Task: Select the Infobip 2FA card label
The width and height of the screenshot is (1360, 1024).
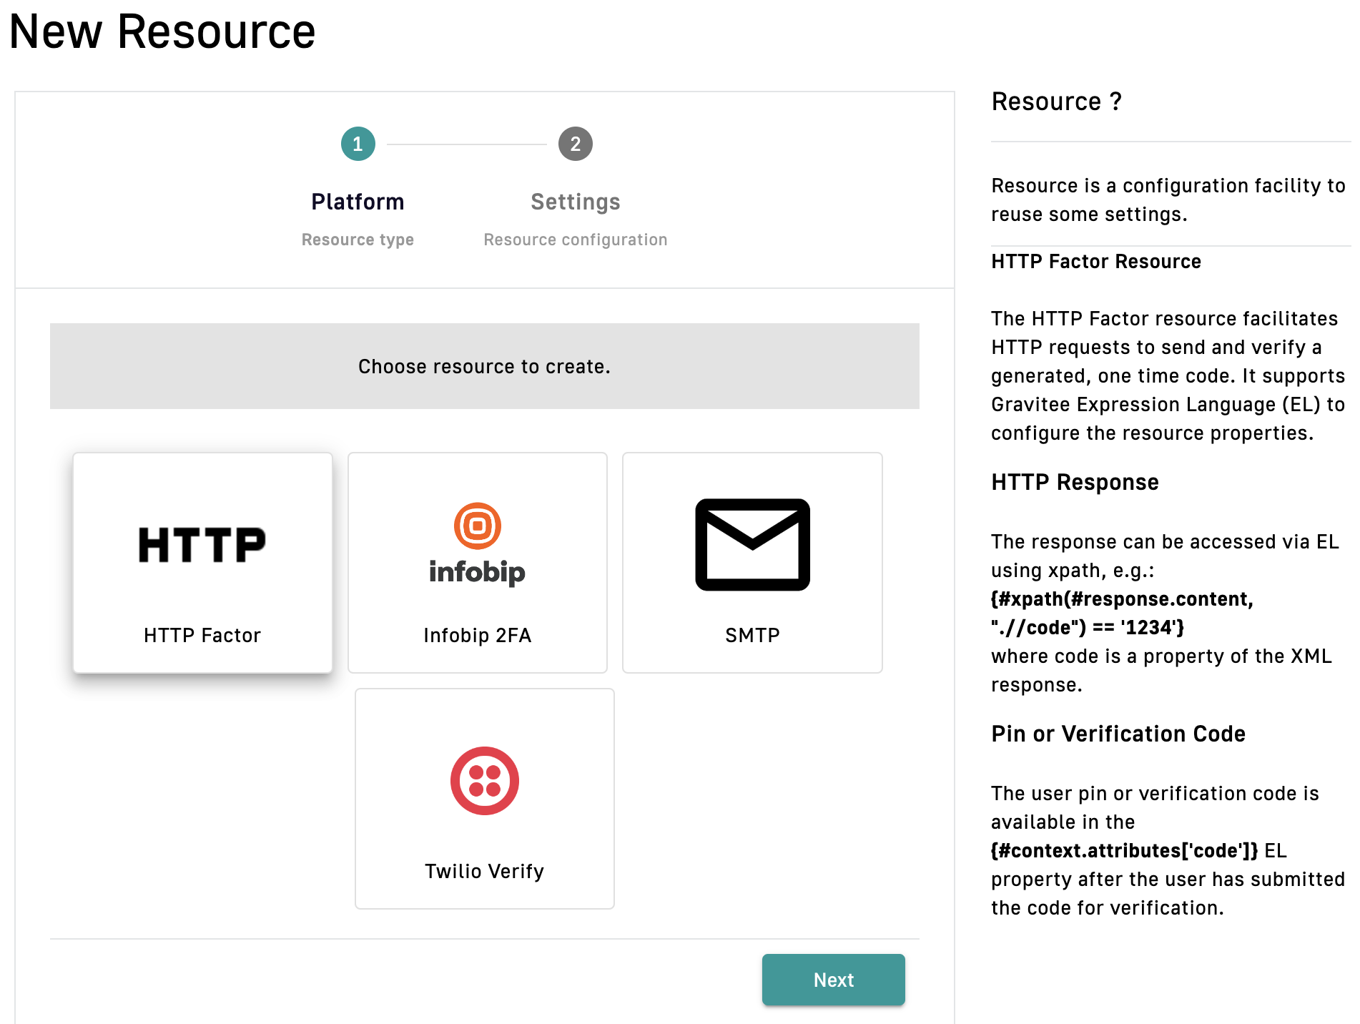Action: pos(477,635)
